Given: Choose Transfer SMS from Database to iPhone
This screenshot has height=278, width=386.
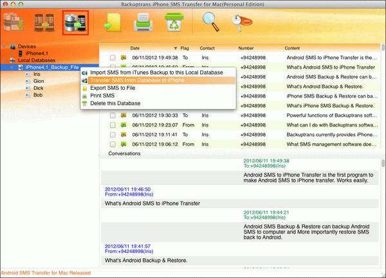Looking at the screenshot, I should [x=158, y=80].
